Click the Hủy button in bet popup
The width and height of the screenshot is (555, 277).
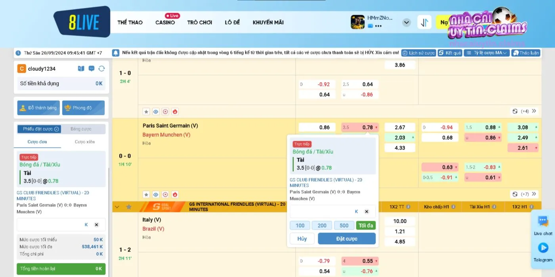click(302, 239)
